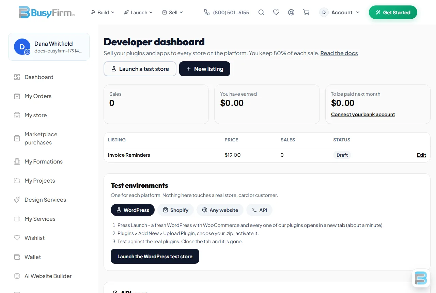Screen dimensions: 436x293
Task: Click the $19.00 price cell
Action: tap(233, 155)
